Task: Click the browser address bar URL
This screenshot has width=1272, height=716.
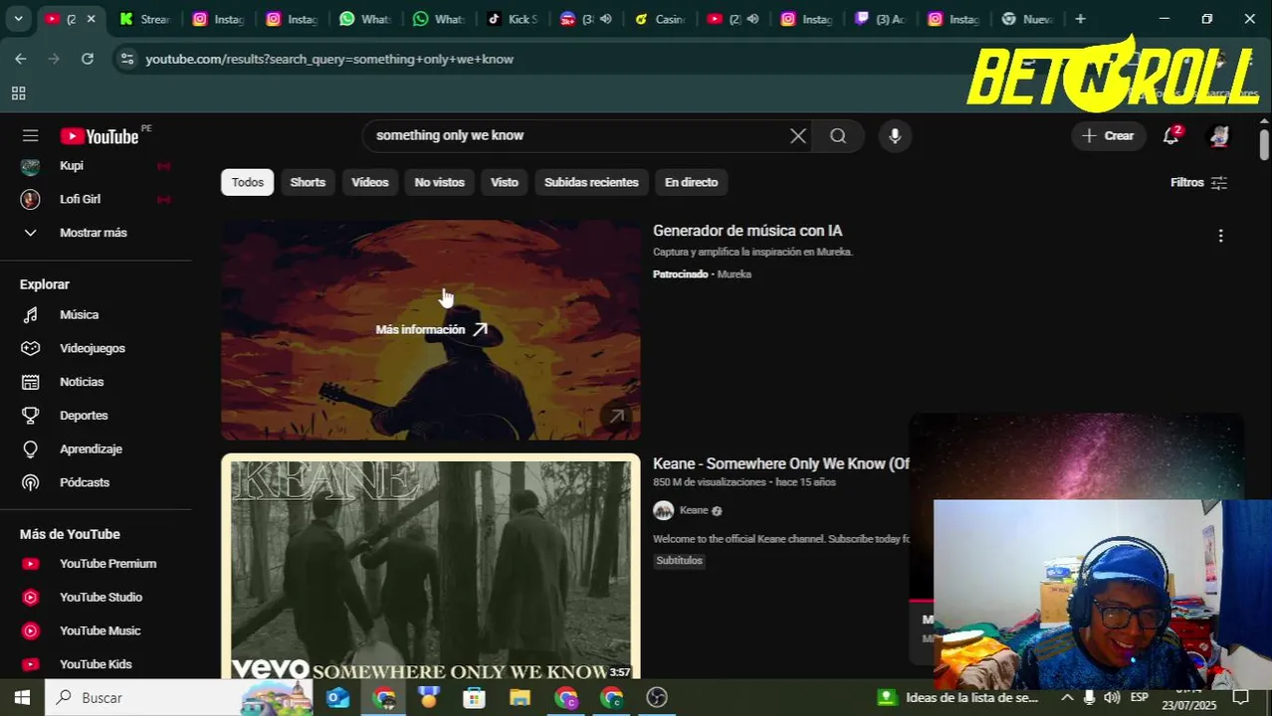Action: pos(329,60)
